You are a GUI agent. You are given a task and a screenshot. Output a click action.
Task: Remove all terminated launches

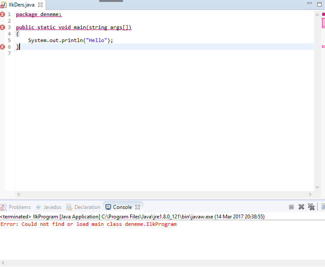[311, 207]
